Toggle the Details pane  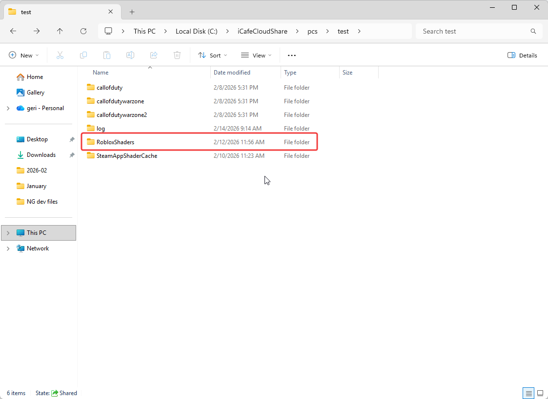522,56
